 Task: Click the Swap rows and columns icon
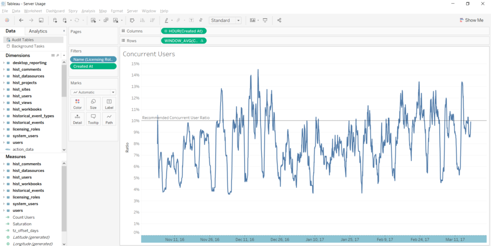tap(132, 21)
